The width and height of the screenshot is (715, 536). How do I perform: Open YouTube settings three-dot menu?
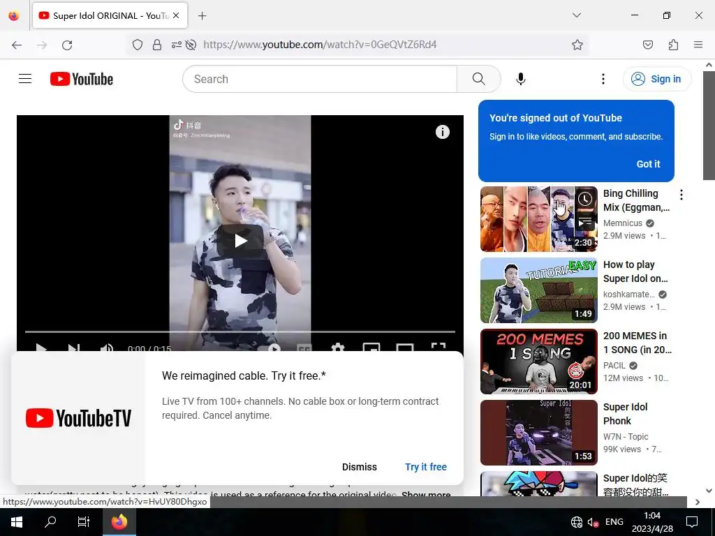[x=603, y=79]
